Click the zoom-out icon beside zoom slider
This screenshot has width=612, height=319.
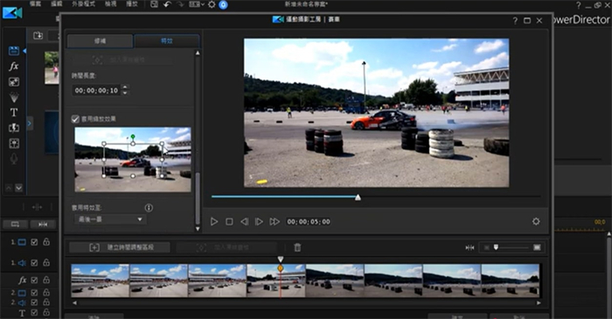[x=486, y=247]
